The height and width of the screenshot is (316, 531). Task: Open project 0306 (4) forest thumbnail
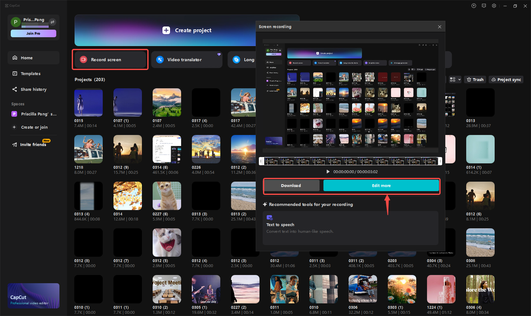click(x=480, y=289)
